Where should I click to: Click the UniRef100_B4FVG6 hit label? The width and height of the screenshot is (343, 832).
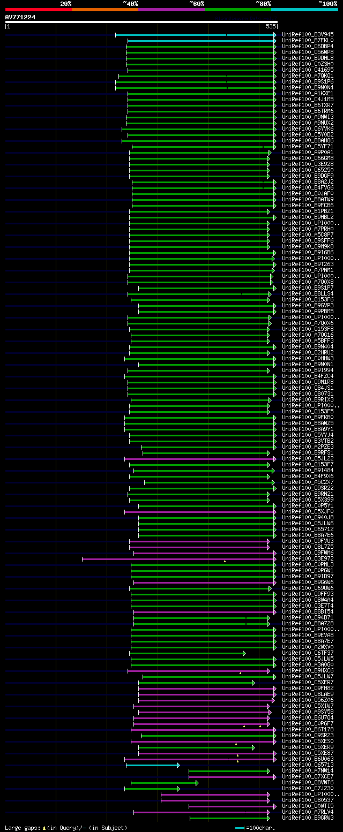pyautogui.click(x=308, y=187)
